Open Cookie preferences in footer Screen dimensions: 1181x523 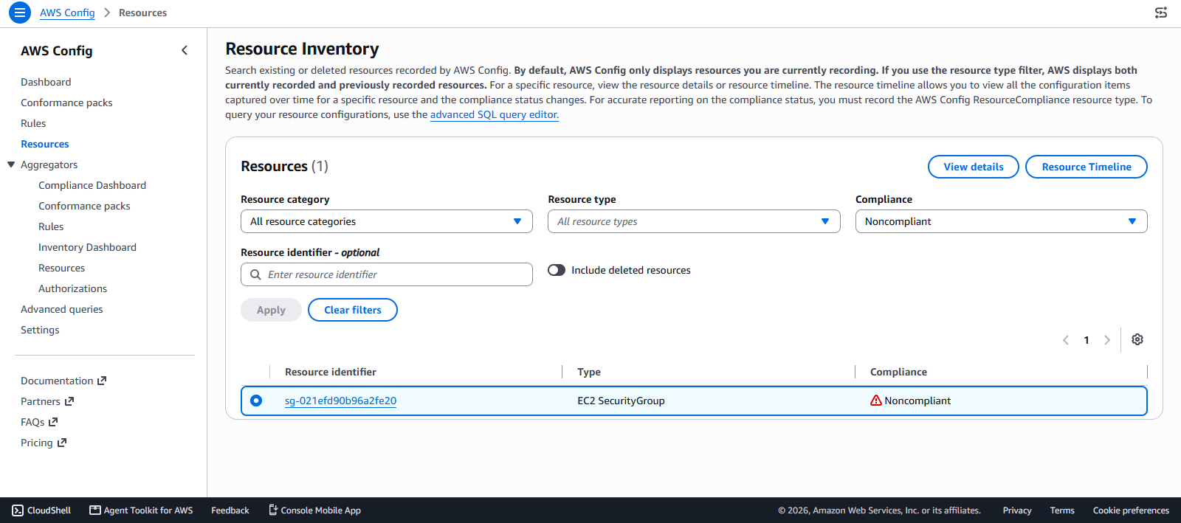click(x=1131, y=510)
